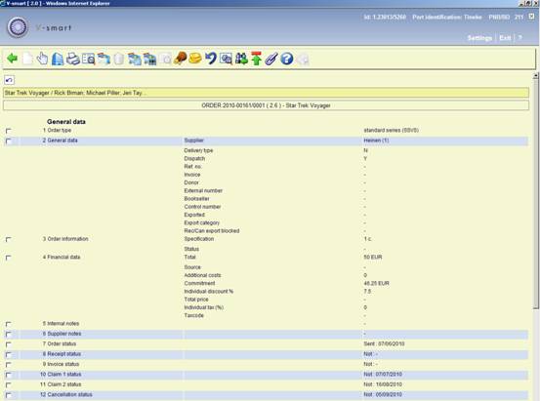Screen dimensions: 540x401
Task: Click the first stacked pictures icon
Action: point(135,60)
